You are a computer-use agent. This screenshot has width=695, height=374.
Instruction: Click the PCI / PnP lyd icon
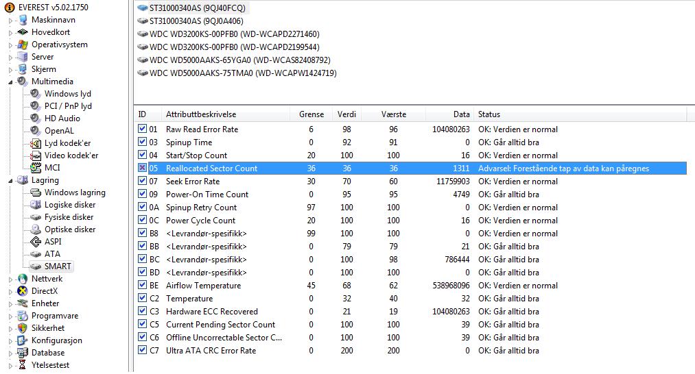[x=36, y=106]
